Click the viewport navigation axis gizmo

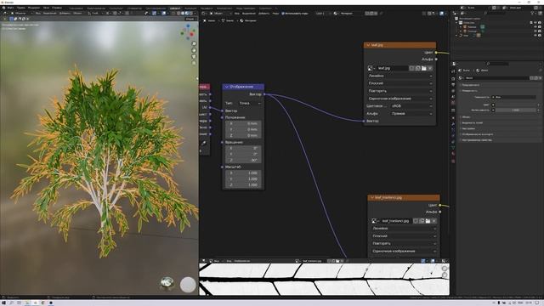click(188, 32)
